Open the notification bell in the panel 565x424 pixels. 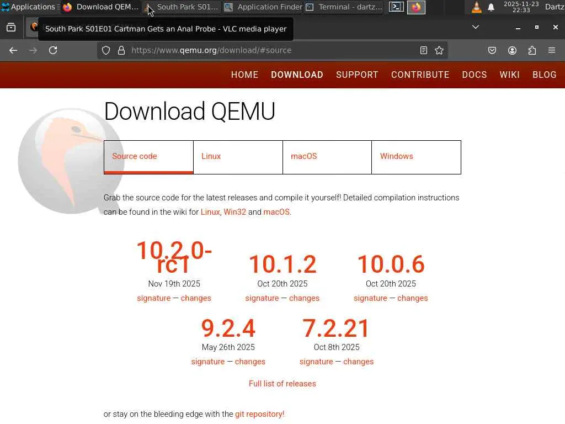click(491, 7)
